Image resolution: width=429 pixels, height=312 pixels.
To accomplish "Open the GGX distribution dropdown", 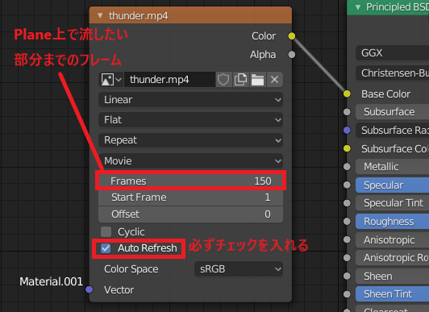I will point(392,52).
